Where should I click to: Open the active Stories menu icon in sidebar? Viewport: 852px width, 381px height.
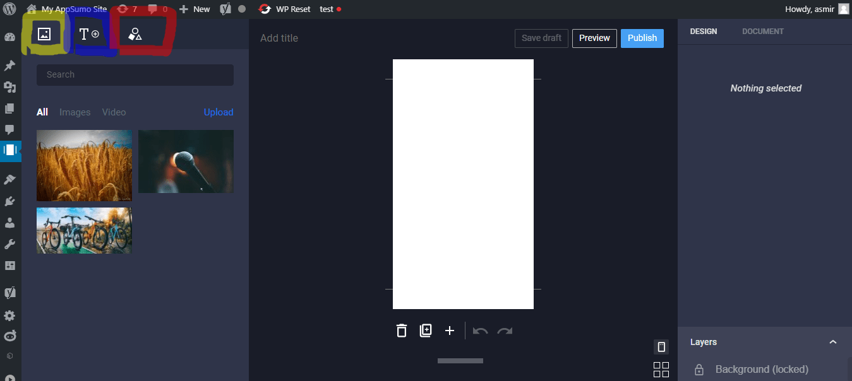pyautogui.click(x=10, y=150)
